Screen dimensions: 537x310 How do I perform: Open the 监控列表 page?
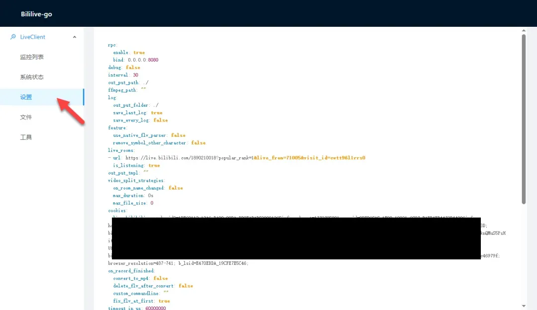click(x=32, y=57)
